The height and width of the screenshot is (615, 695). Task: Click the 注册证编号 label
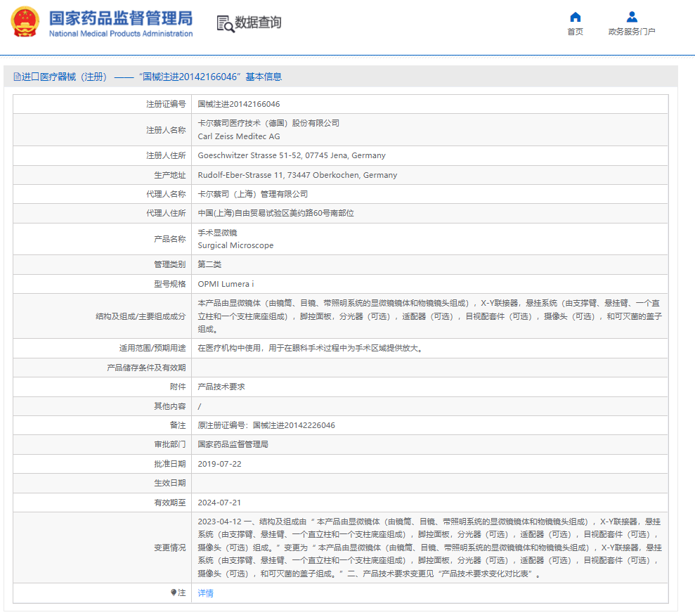pos(166,104)
